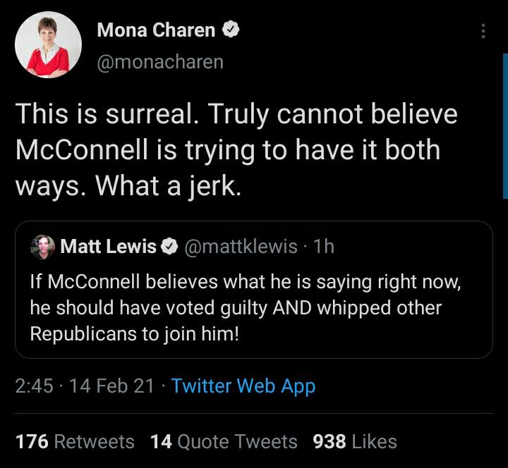
Task: Click the @mattklewis handle
Action: click(241, 246)
